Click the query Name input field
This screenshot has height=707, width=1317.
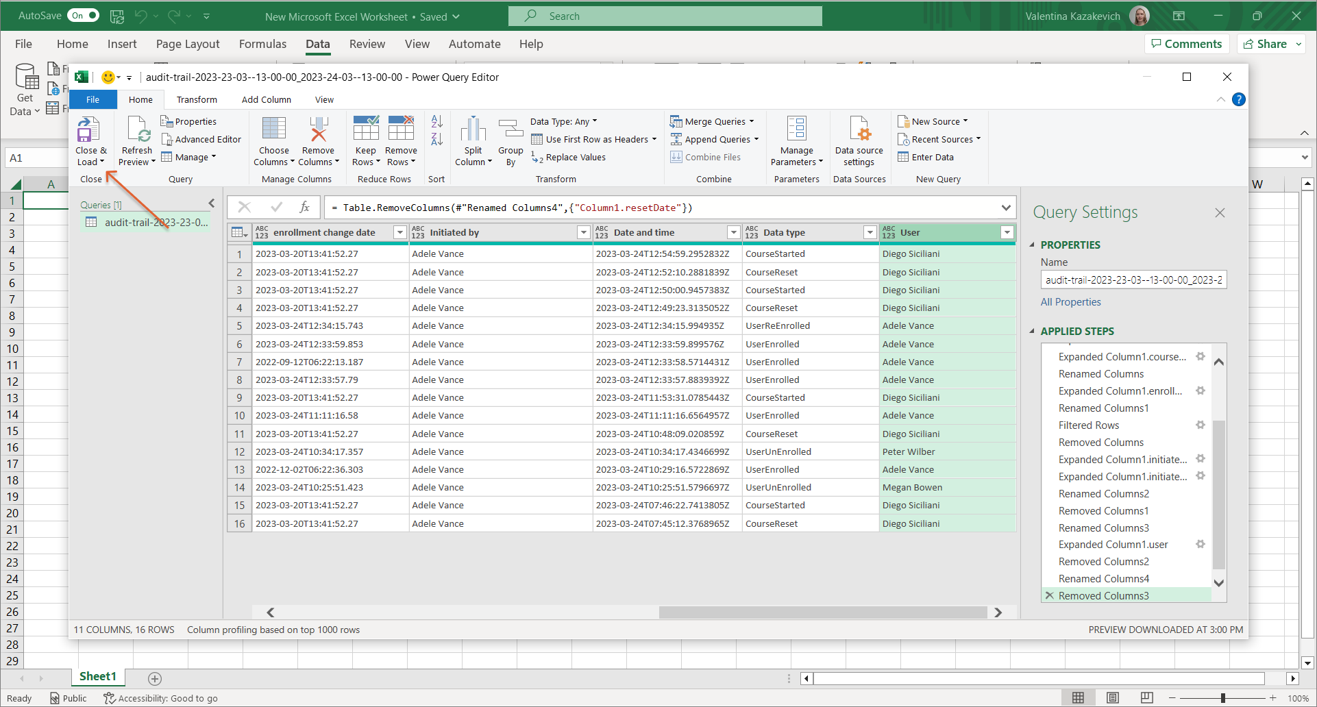tap(1133, 280)
